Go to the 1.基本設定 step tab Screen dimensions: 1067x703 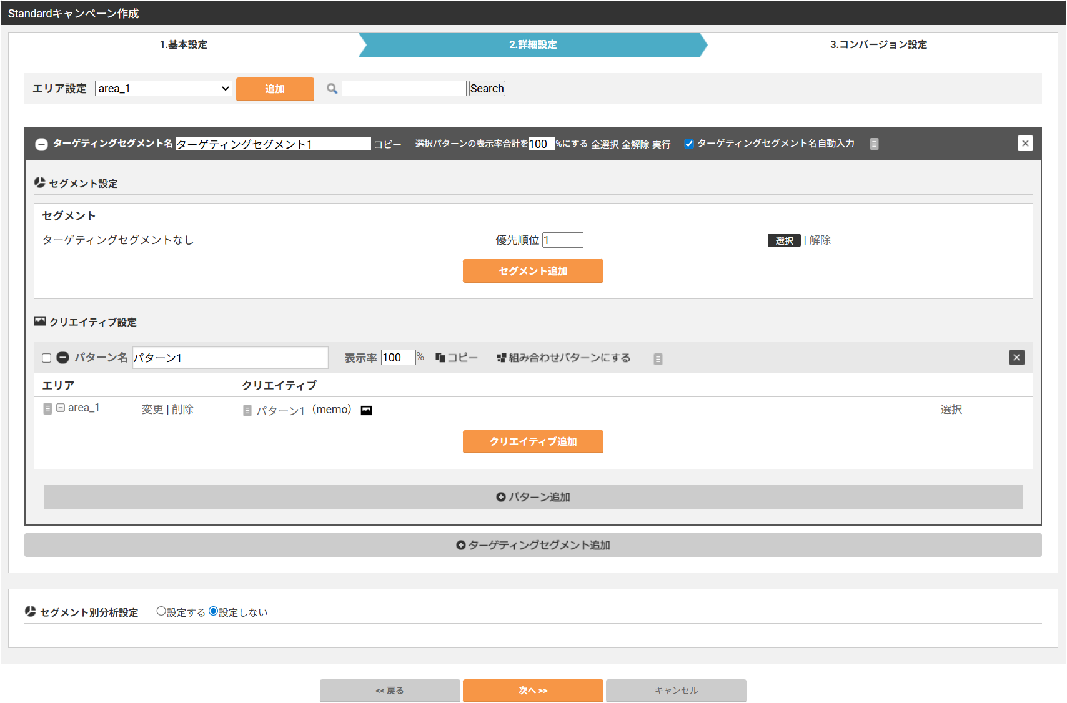pyautogui.click(x=184, y=44)
